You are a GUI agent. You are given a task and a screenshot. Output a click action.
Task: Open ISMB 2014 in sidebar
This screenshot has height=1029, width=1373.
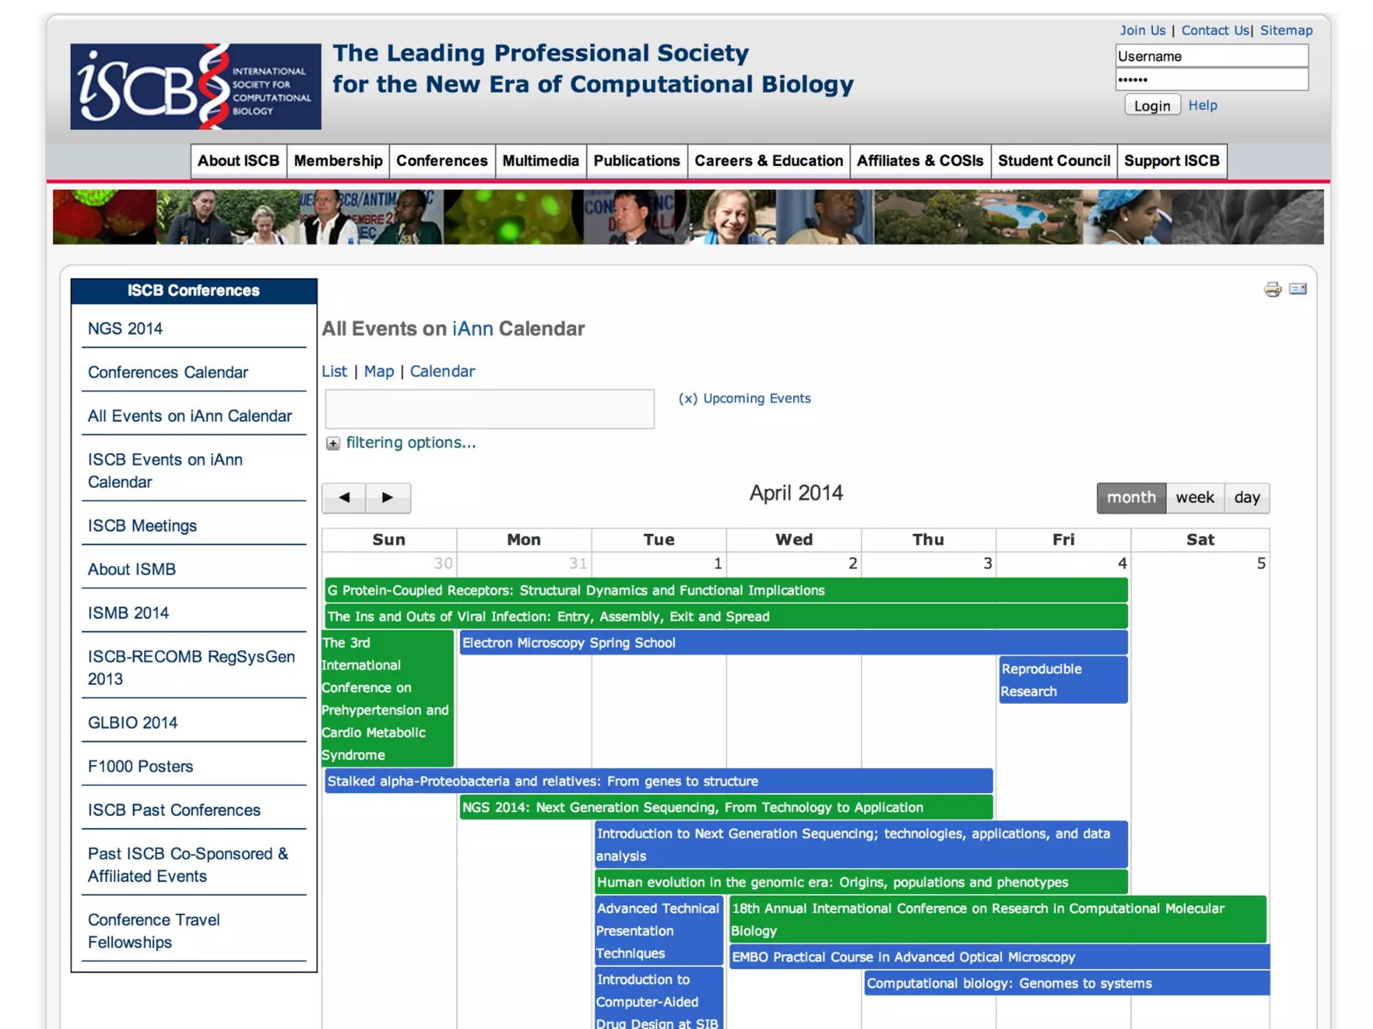[128, 613]
